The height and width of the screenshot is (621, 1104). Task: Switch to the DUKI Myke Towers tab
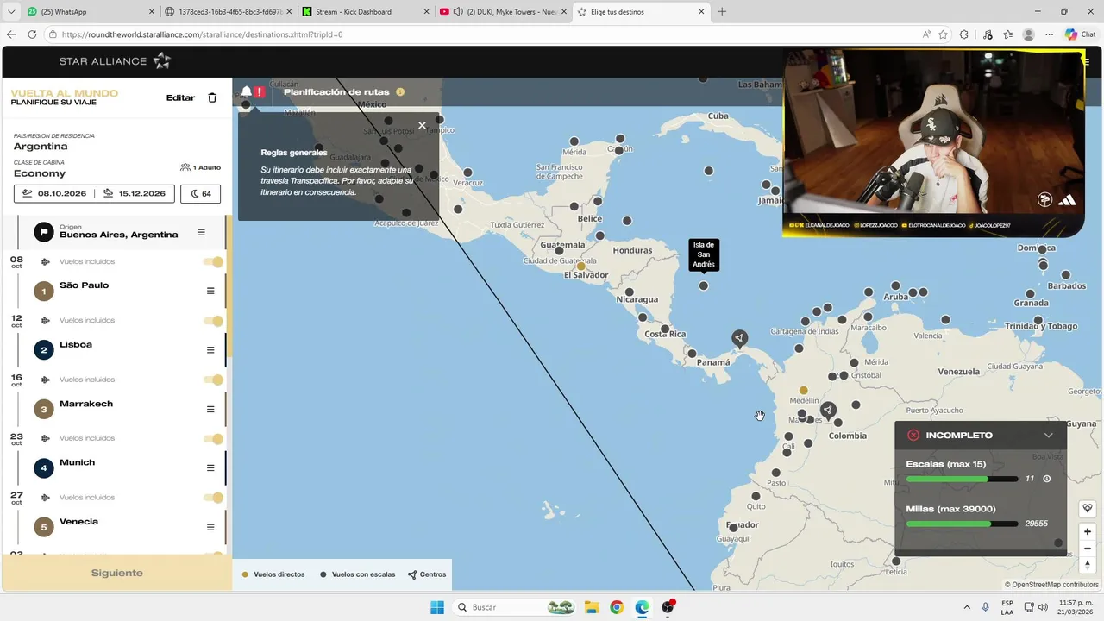click(x=503, y=12)
